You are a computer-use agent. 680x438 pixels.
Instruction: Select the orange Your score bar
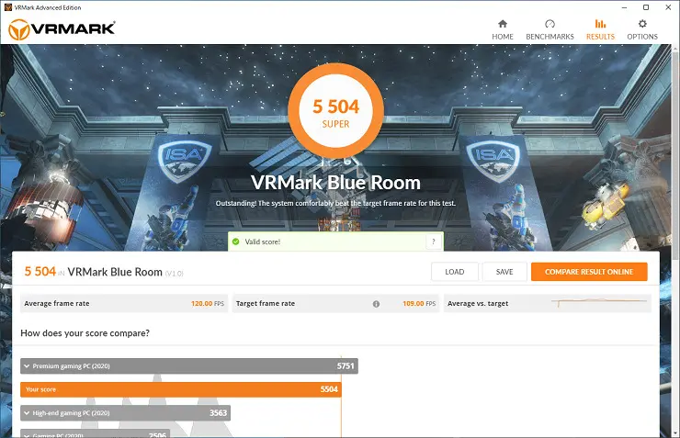pos(181,389)
